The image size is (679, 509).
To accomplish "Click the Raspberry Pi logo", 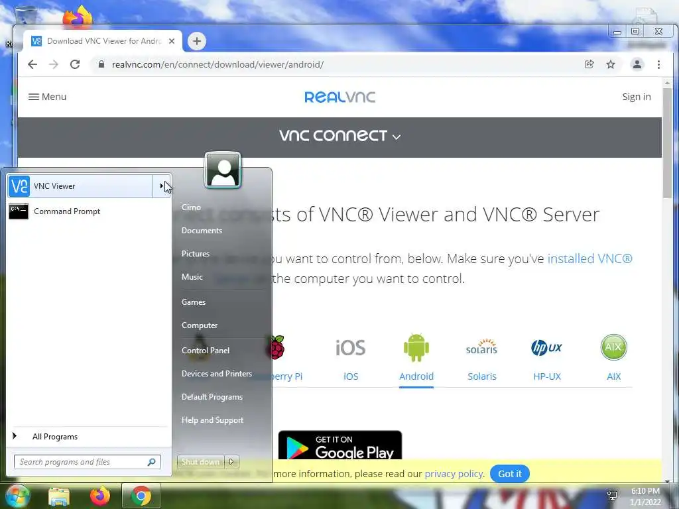I will tap(278, 347).
